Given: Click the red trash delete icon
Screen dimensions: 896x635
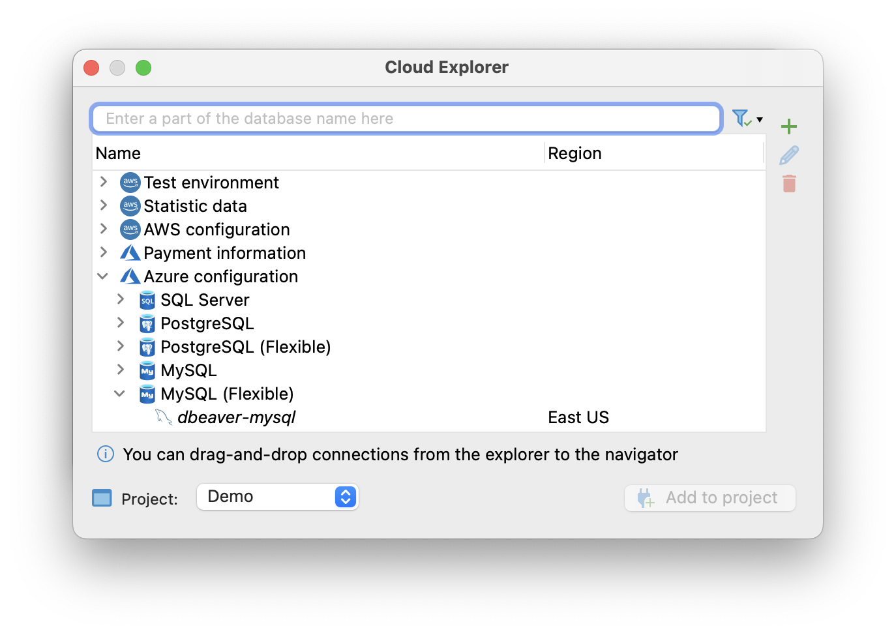Looking at the screenshot, I should tap(789, 184).
